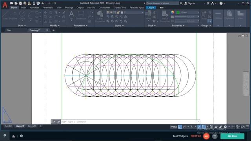Click the Clipboard paste panel icon
The height and width of the screenshot is (141, 251).
[229, 15]
